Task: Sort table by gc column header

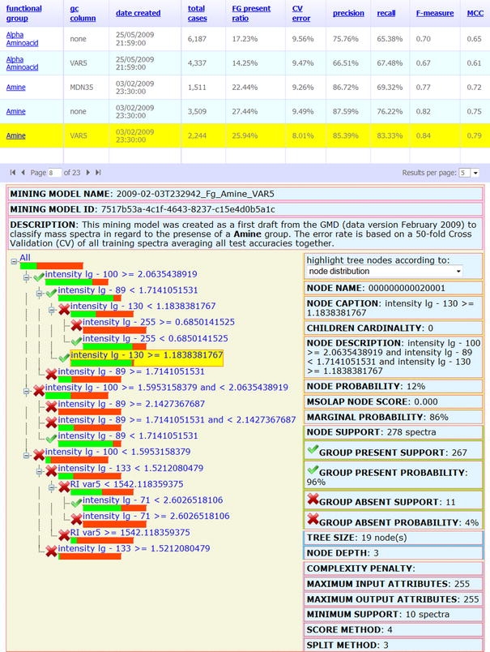Action: [x=83, y=13]
